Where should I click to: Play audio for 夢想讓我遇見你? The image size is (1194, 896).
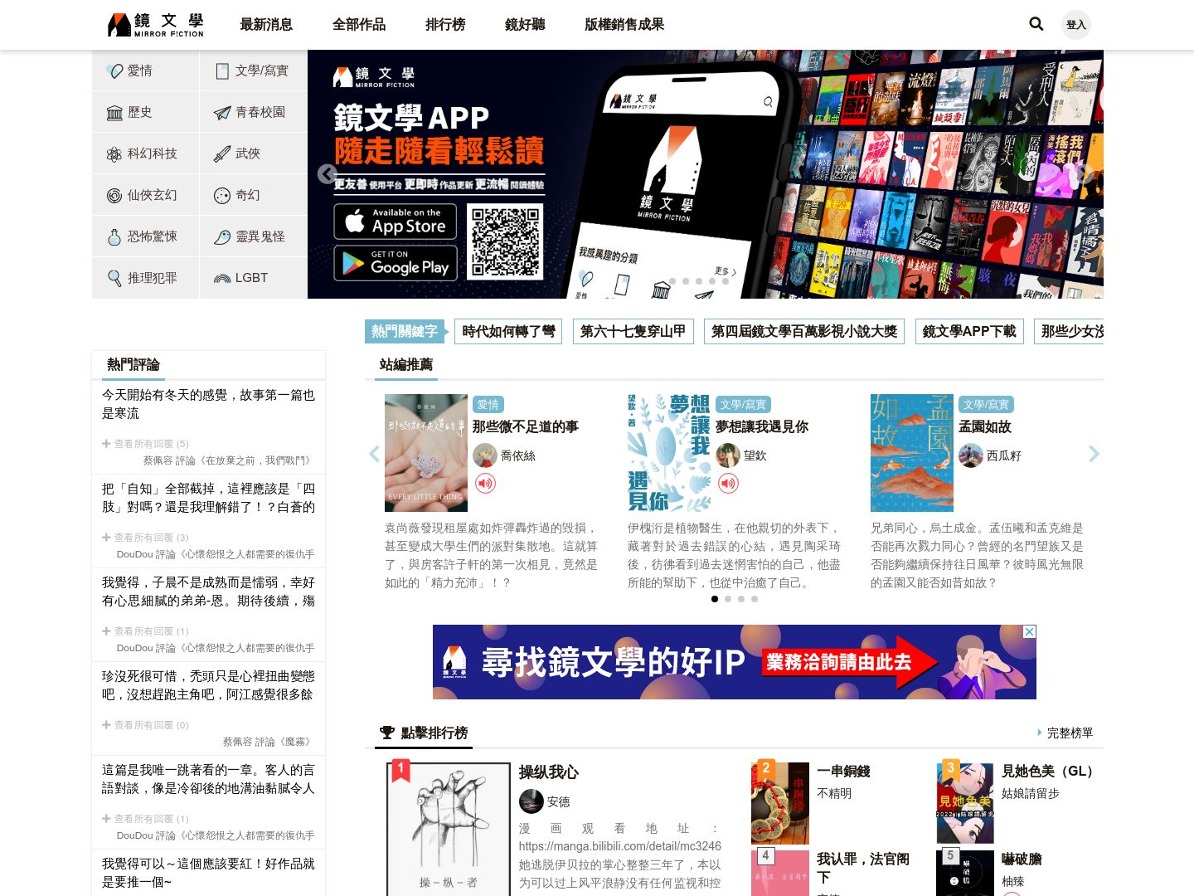728,483
